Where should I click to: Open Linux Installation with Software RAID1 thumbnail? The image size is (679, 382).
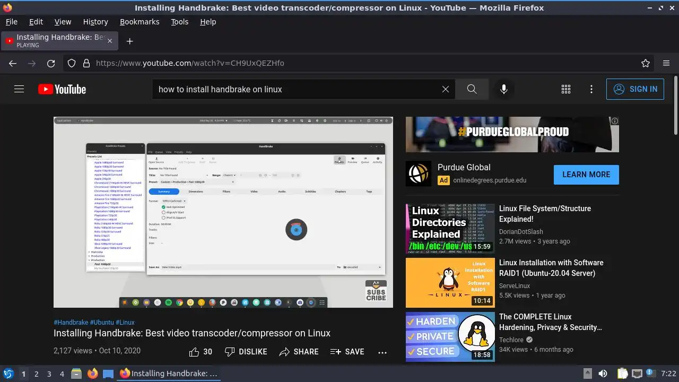click(x=450, y=283)
